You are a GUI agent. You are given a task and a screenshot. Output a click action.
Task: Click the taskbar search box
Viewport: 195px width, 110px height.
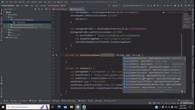[28, 107]
